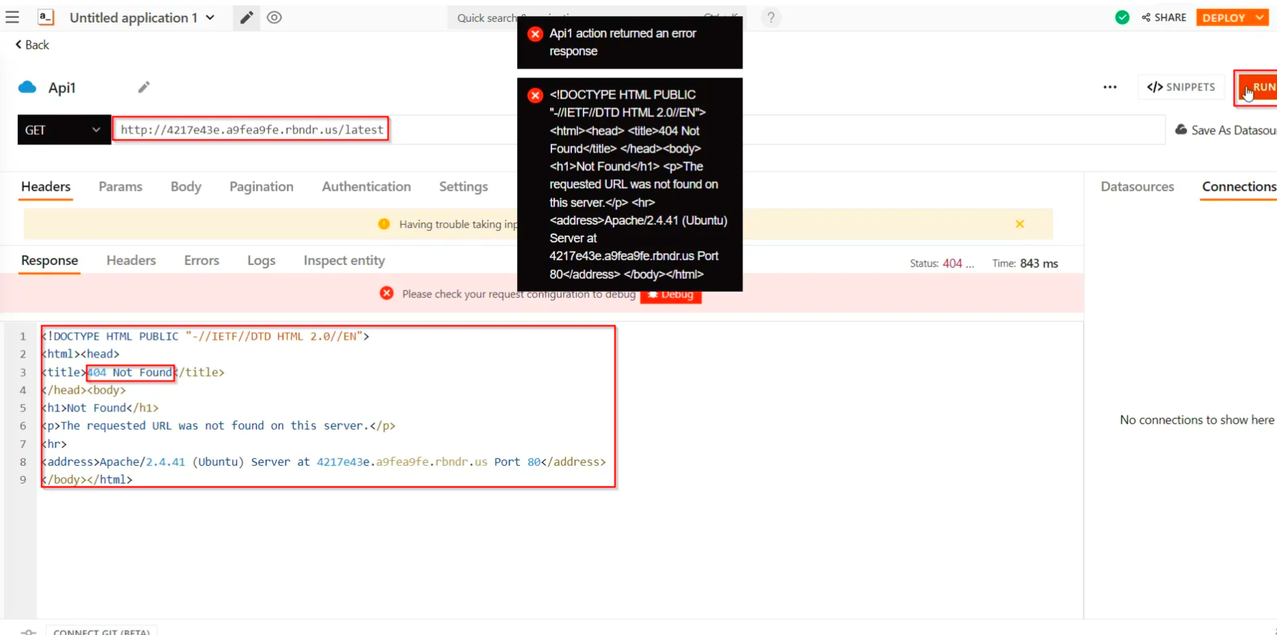Image resolution: width=1277 pixels, height=635 pixels.
Task: Open the three dots more actions menu
Action: point(1110,87)
